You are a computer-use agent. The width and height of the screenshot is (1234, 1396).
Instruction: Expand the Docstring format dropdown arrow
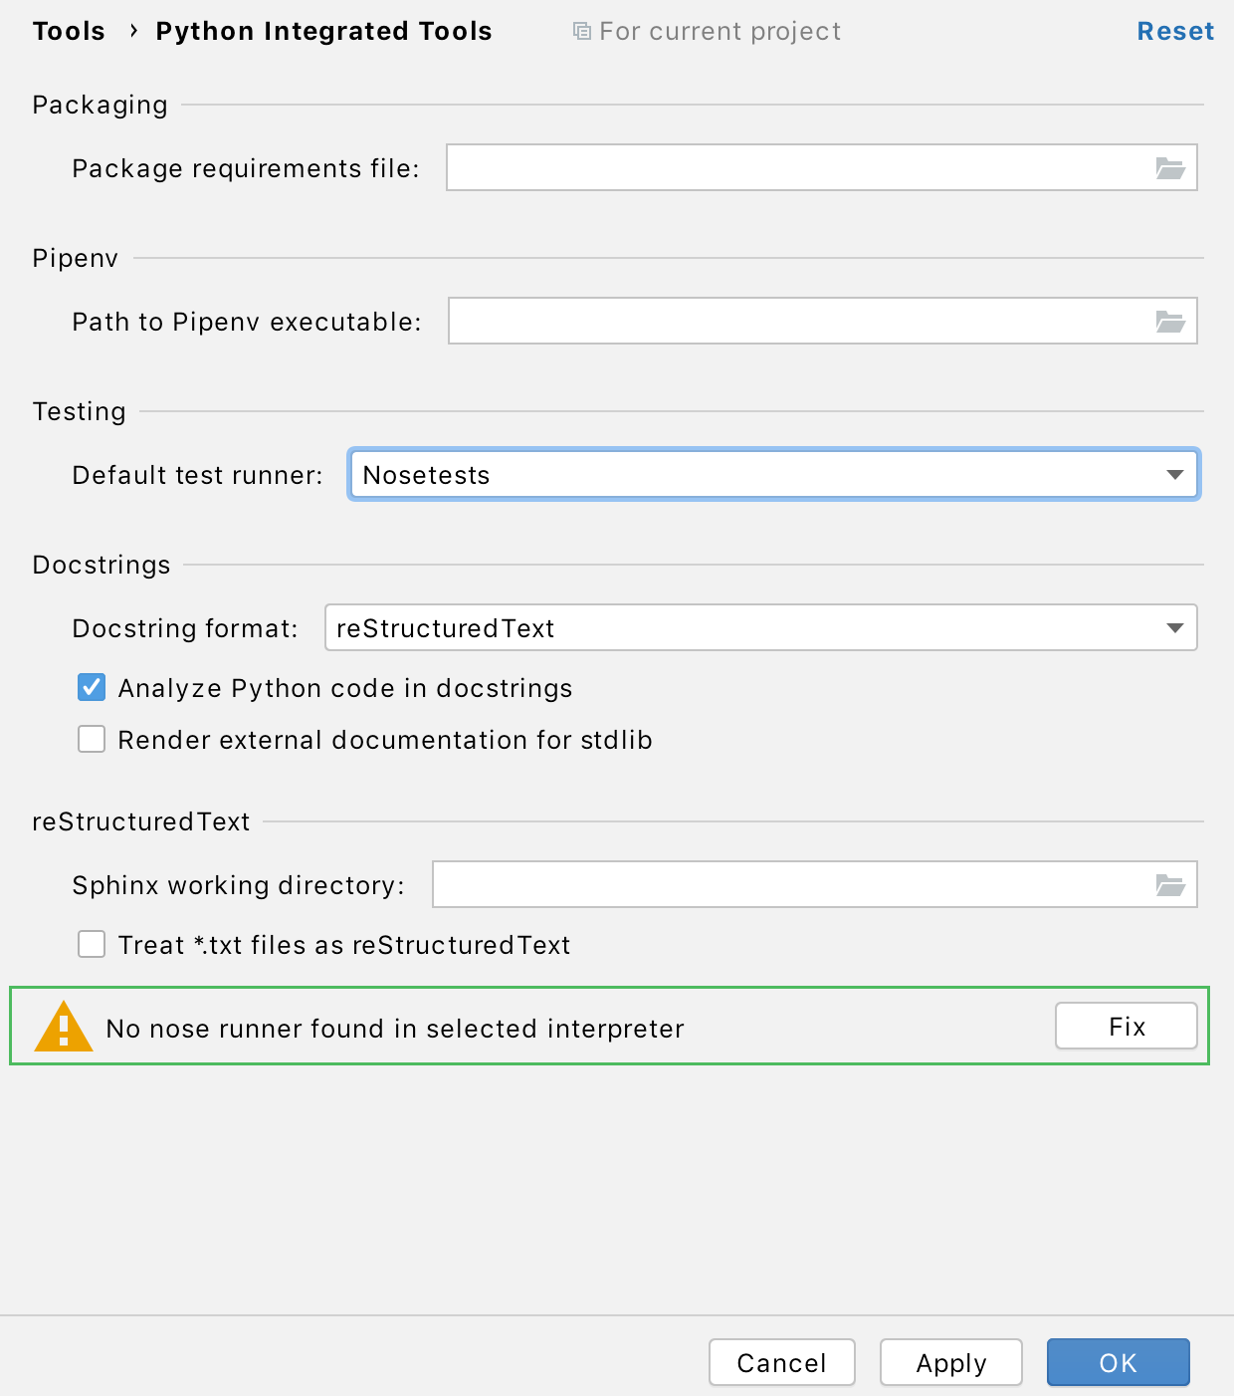click(x=1175, y=628)
